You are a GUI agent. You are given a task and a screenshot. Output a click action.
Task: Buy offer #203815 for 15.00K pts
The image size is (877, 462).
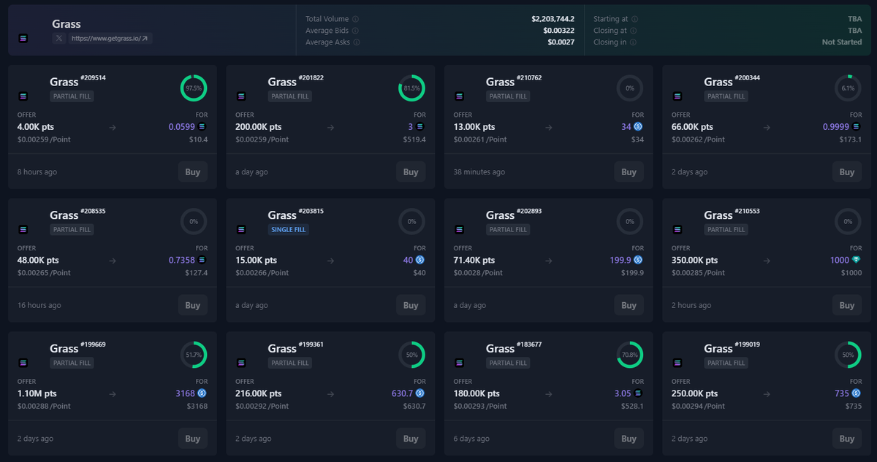[x=411, y=306]
